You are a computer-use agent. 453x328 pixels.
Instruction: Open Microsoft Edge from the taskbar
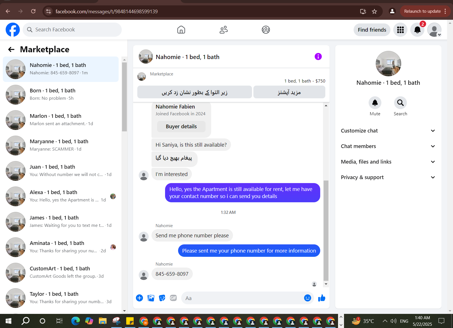click(75, 321)
